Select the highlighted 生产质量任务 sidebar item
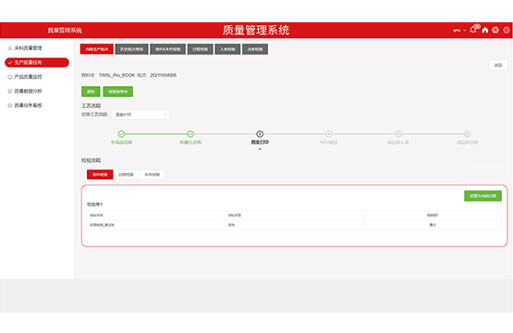The height and width of the screenshot is (333, 513). 37,63
